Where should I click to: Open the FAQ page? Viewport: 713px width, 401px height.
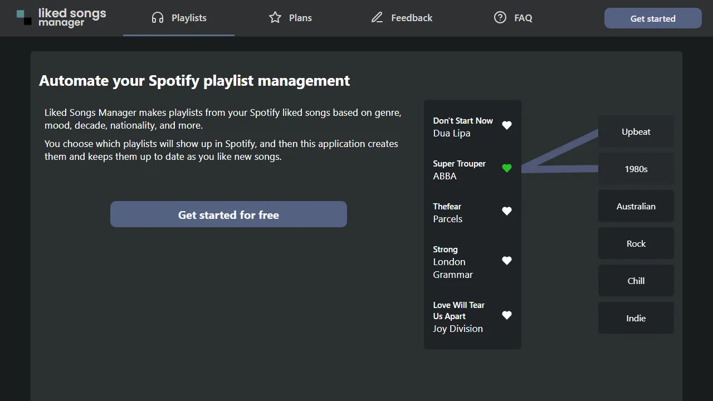pyautogui.click(x=513, y=17)
